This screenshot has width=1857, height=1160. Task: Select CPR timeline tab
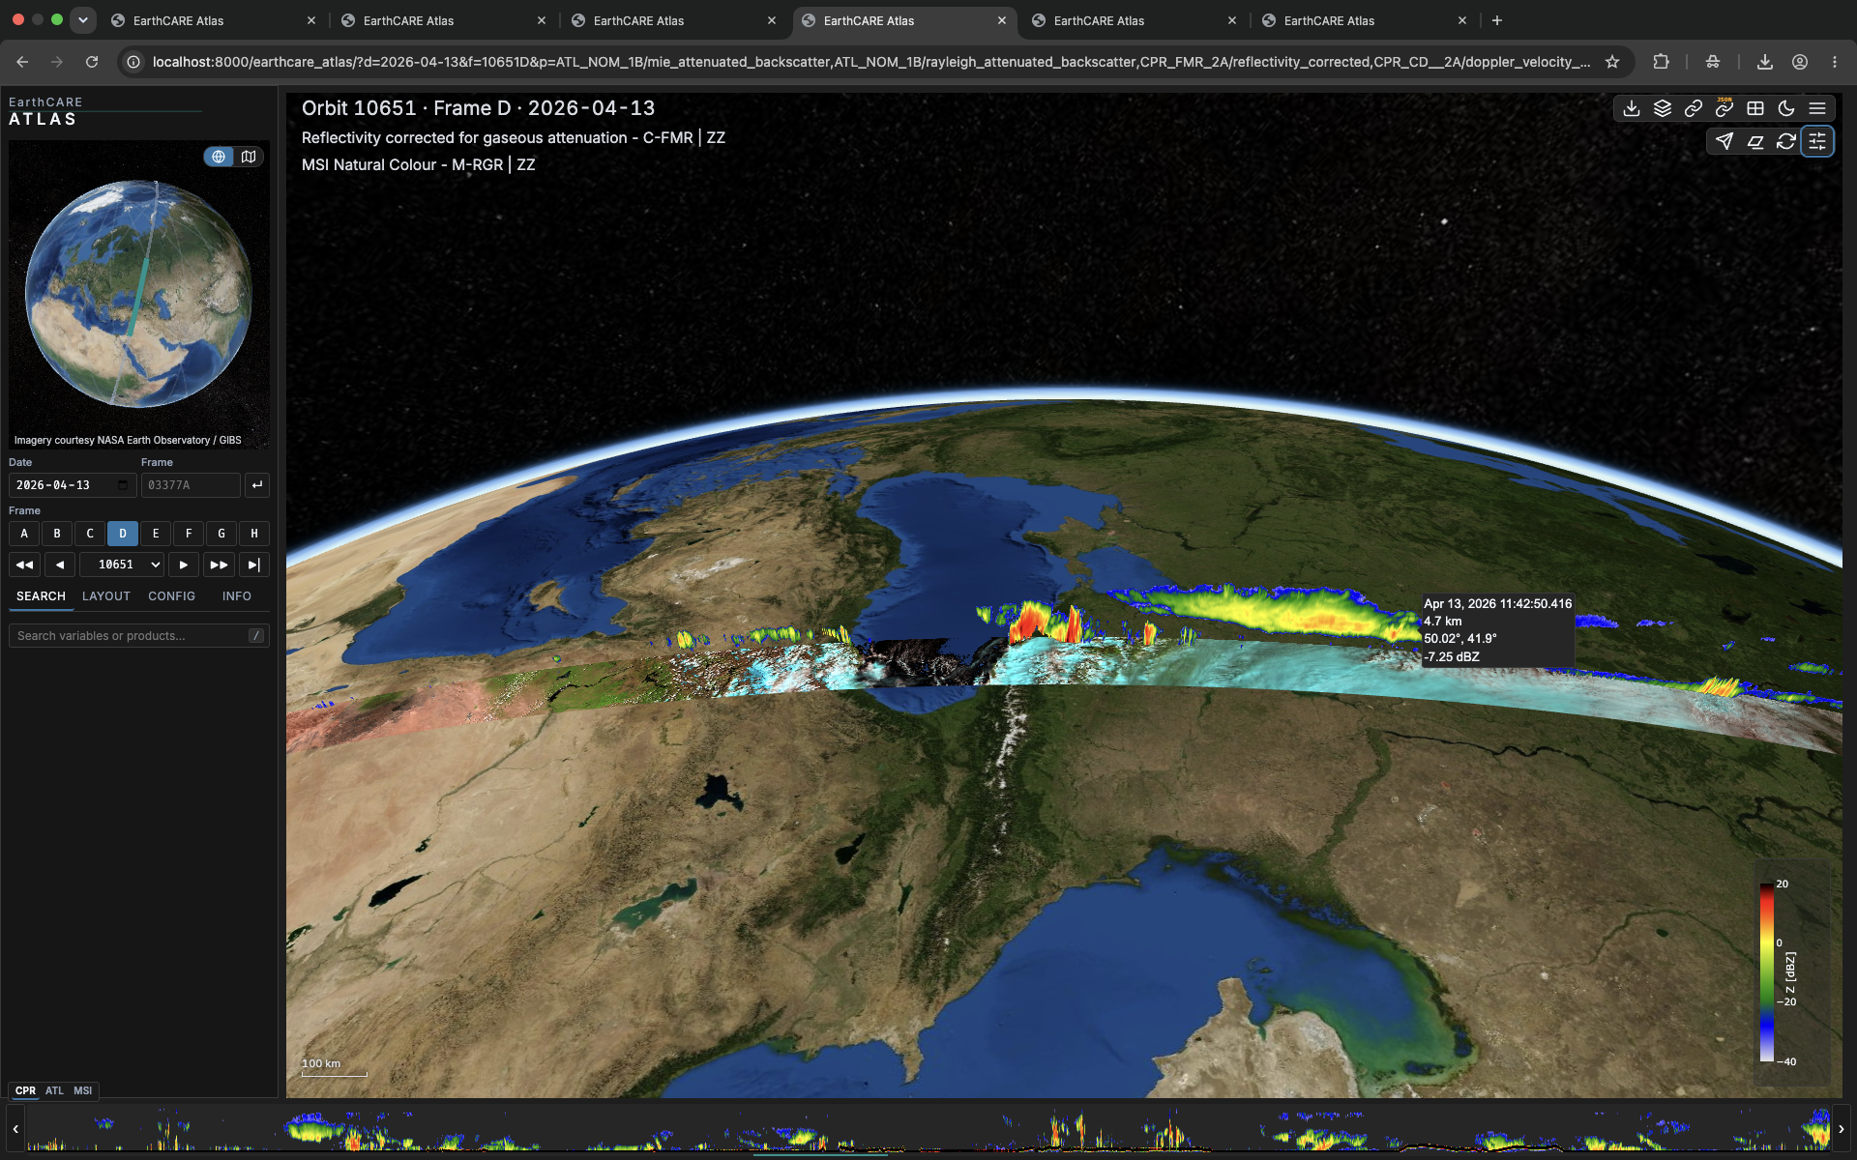[x=25, y=1090]
